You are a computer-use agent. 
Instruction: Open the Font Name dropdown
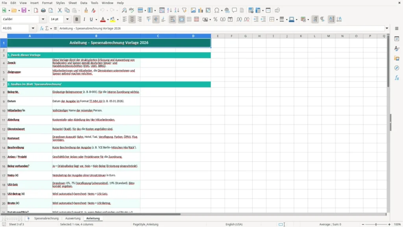[43, 19]
